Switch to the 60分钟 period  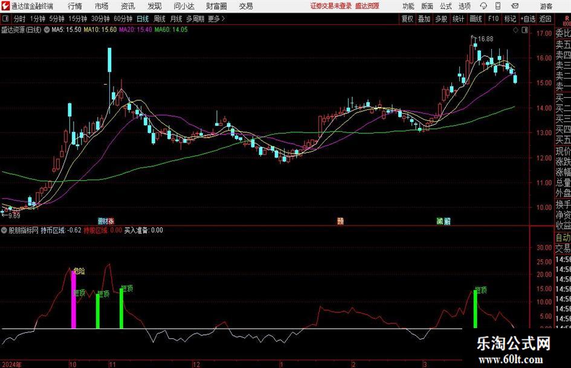click(123, 19)
